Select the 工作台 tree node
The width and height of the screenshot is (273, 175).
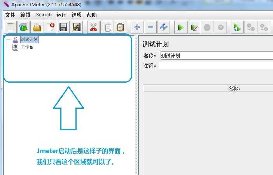(x=27, y=47)
